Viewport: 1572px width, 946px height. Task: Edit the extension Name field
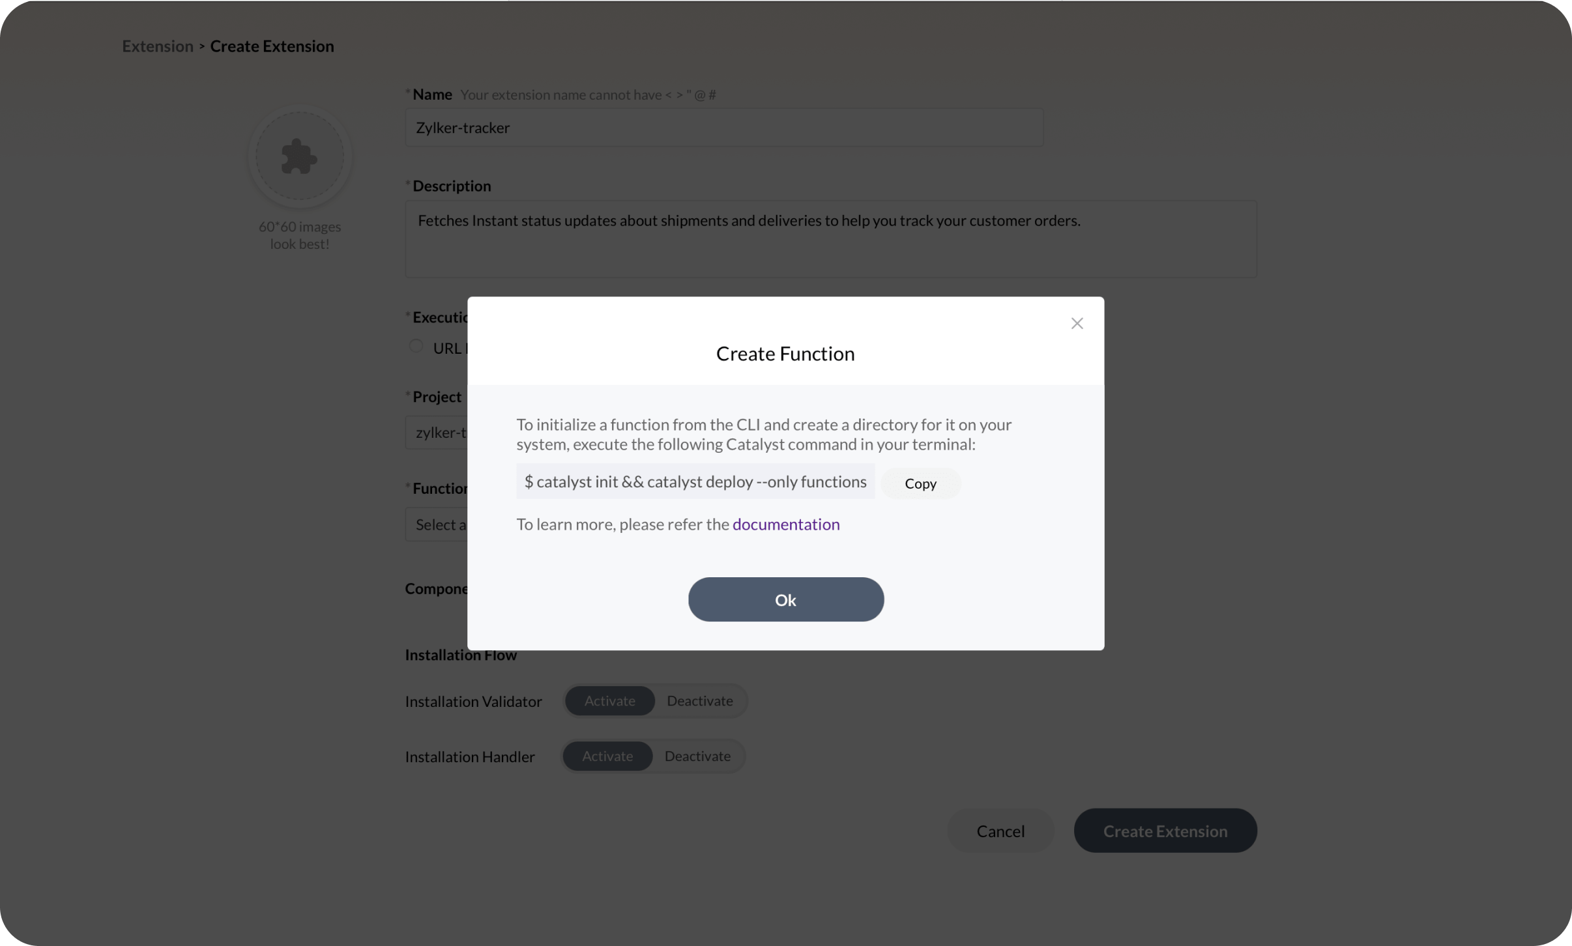[x=723, y=128]
